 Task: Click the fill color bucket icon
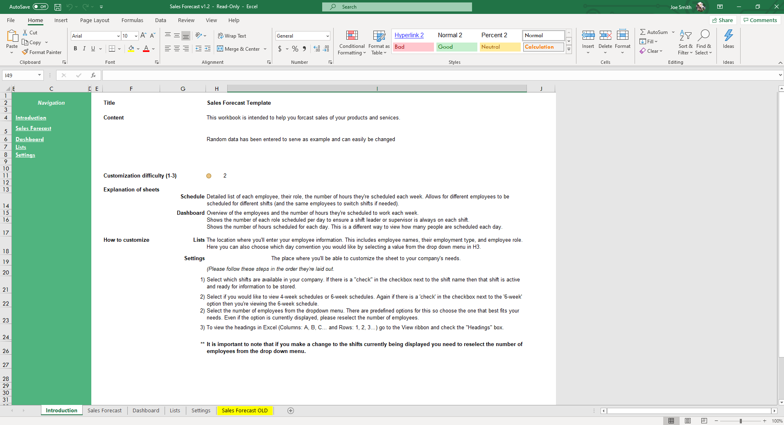[x=131, y=49]
